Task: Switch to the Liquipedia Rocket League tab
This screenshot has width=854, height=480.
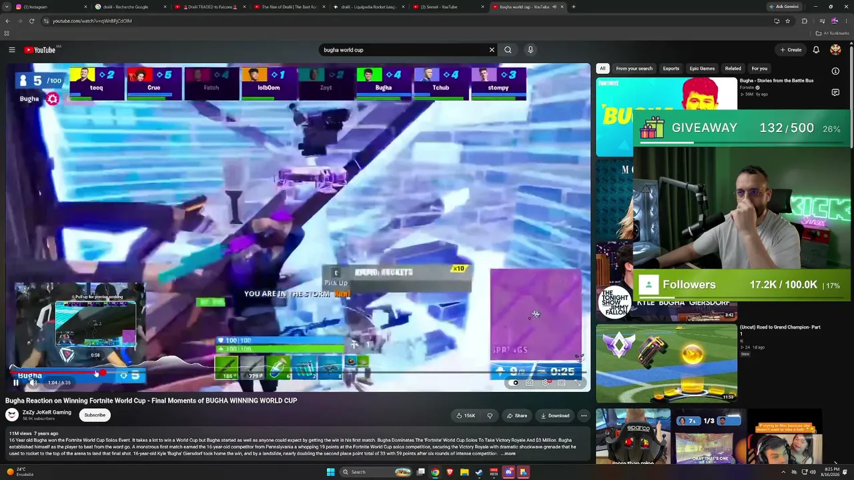Action: (370, 7)
